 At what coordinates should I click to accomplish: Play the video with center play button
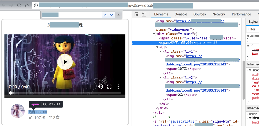pyautogui.click(x=65, y=62)
